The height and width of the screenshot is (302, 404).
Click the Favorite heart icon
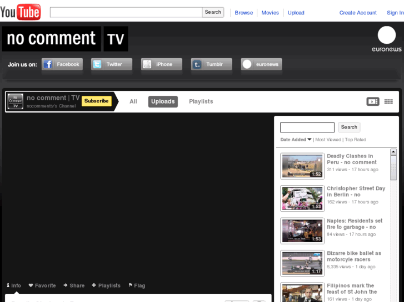click(x=31, y=285)
